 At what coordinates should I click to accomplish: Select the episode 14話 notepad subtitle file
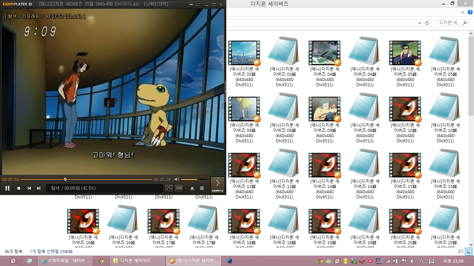pos(365,174)
